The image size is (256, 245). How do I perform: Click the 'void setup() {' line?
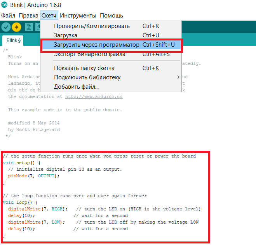click(22, 163)
